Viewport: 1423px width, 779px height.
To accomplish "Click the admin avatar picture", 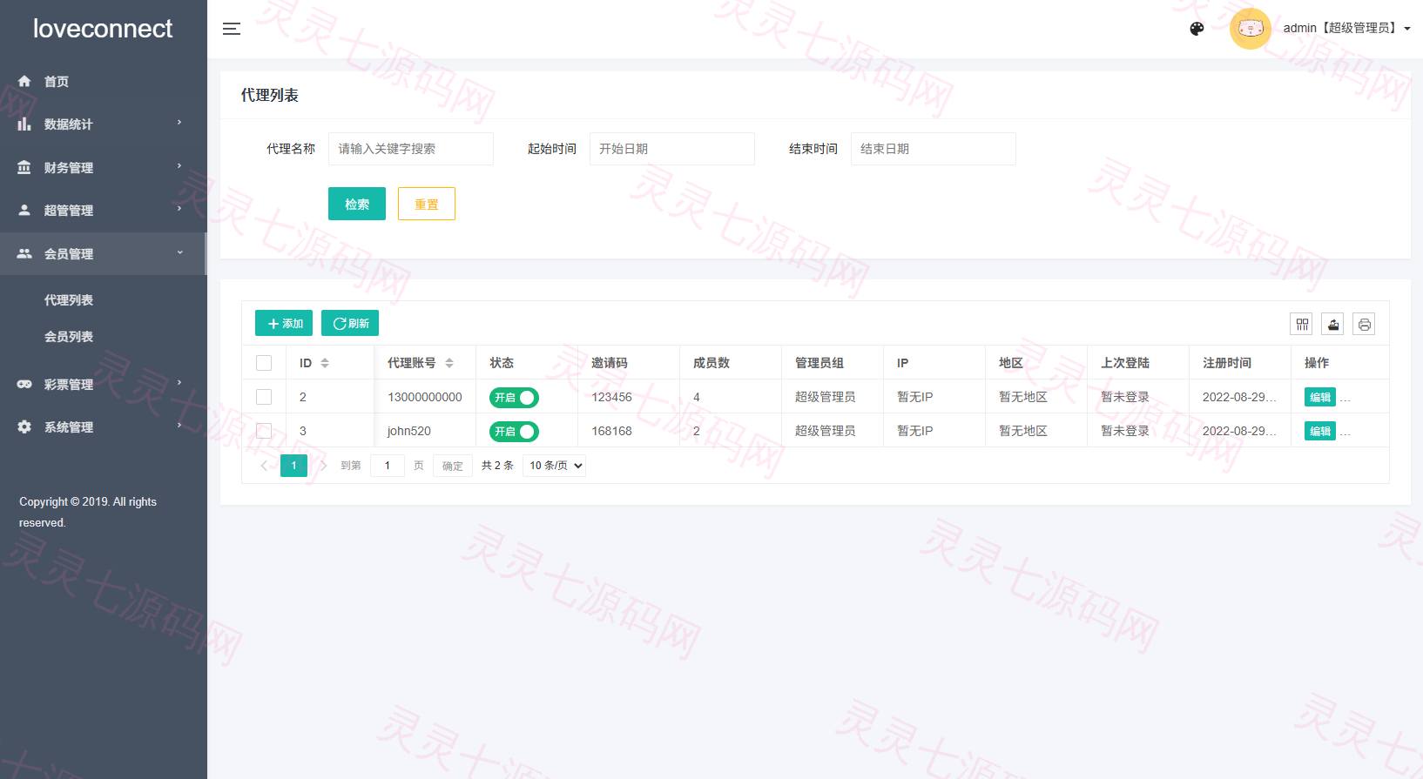I will pyautogui.click(x=1251, y=29).
